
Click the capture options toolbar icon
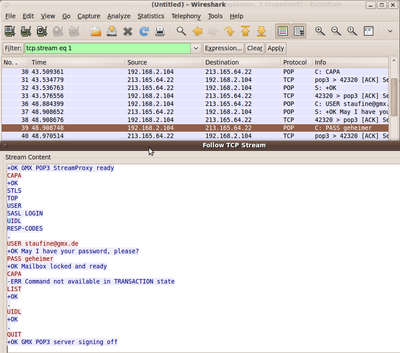coord(26,31)
